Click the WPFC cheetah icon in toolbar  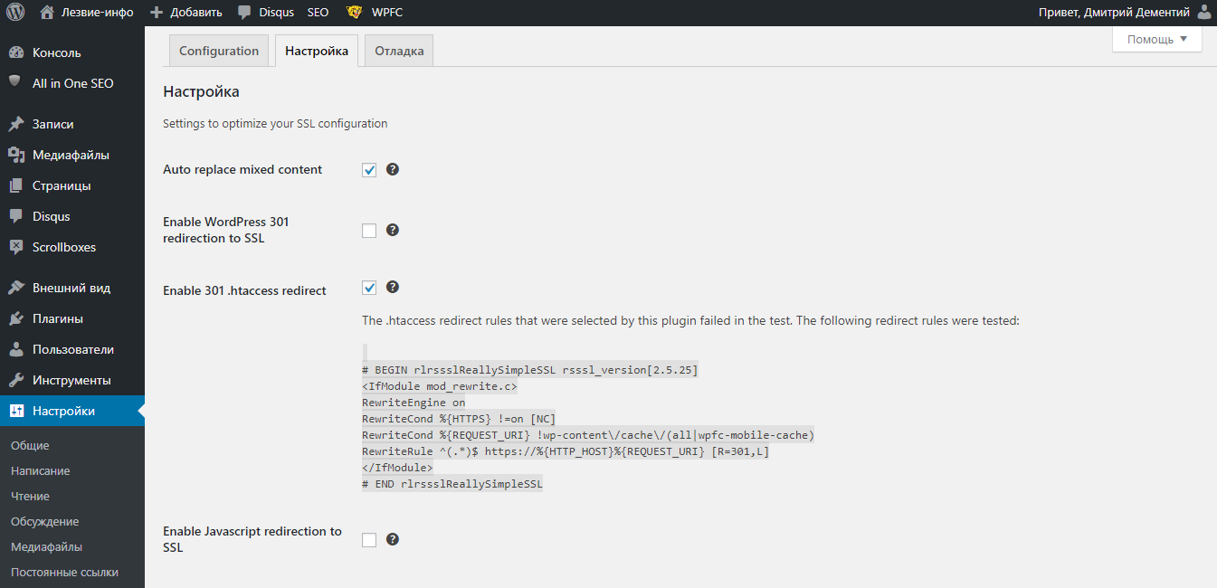355,13
